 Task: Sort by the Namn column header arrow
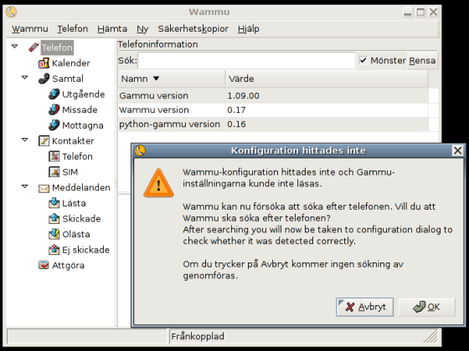click(156, 79)
